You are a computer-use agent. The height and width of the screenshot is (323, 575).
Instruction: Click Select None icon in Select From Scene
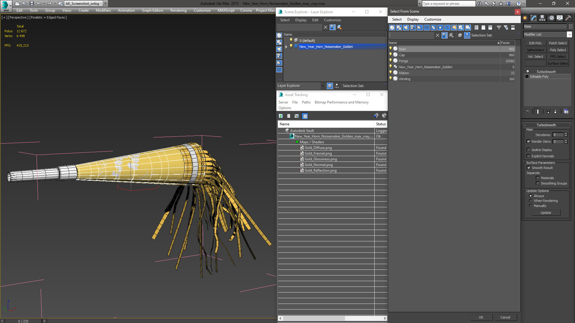pyautogui.click(x=483, y=28)
